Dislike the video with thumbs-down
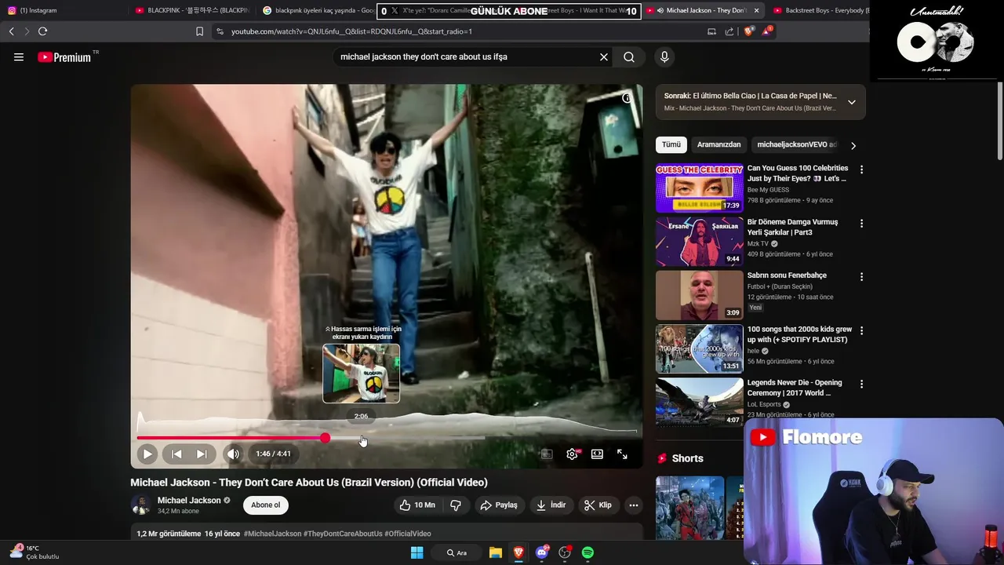This screenshot has height=565, width=1004. pos(455,505)
